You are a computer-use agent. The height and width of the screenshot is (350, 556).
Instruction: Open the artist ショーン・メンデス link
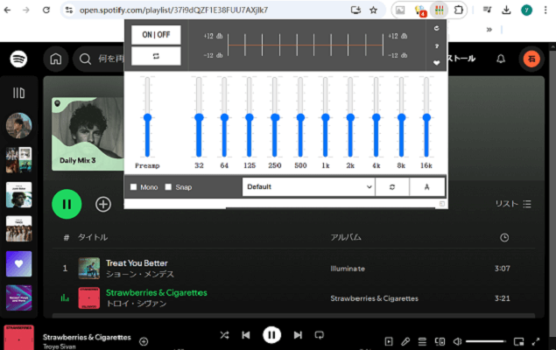(x=140, y=274)
